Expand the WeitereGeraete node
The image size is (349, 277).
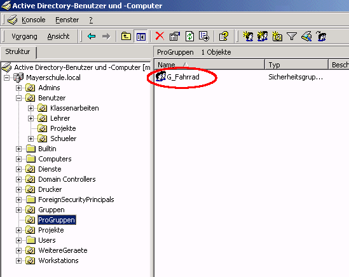(18, 250)
